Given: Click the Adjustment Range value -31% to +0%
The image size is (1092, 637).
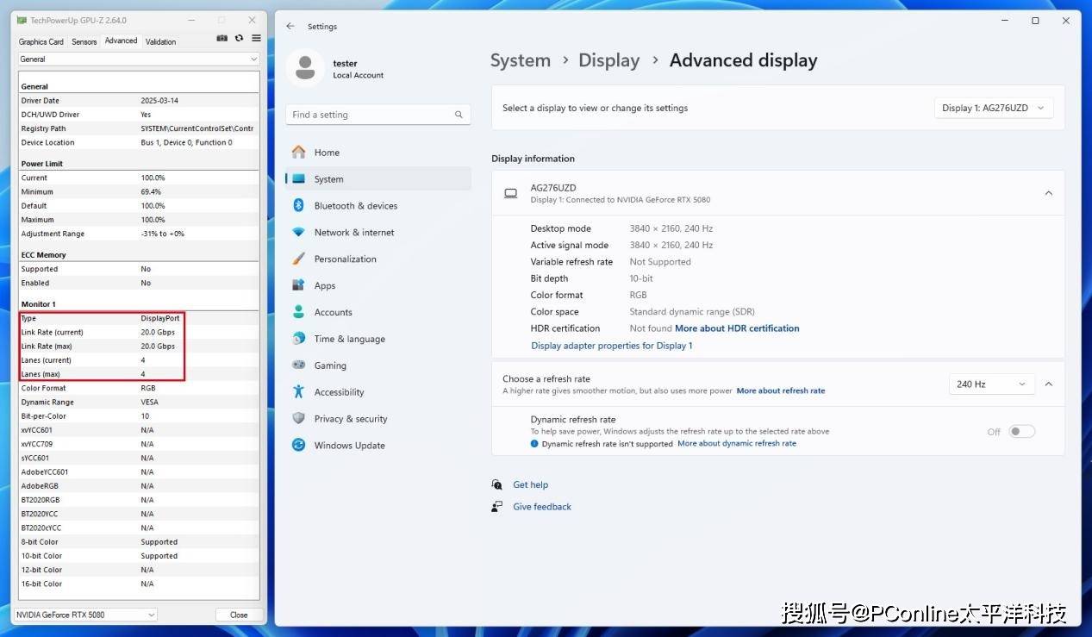Looking at the screenshot, I should click(163, 234).
